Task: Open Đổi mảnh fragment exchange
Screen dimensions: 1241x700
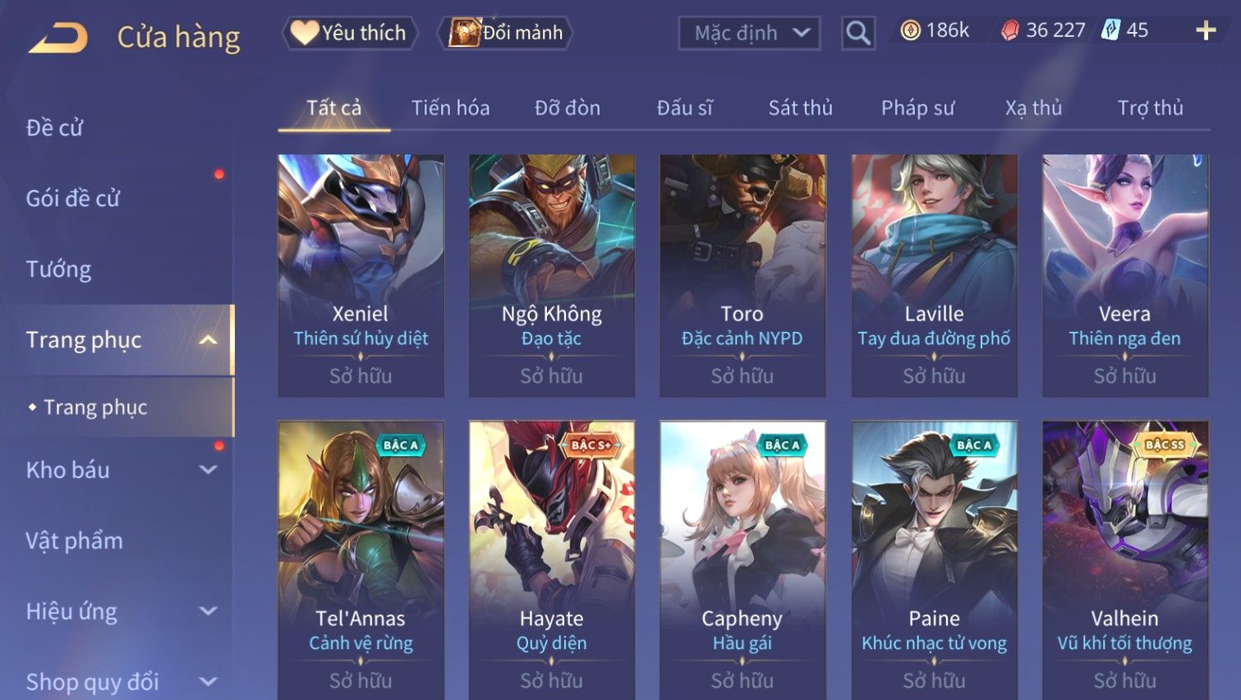Action: click(506, 33)
